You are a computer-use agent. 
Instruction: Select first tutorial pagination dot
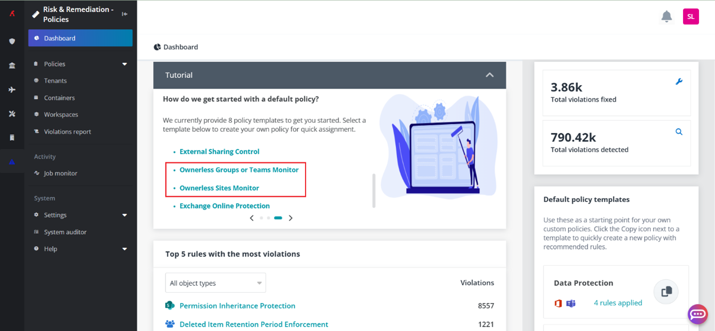(x=261, y=218)
